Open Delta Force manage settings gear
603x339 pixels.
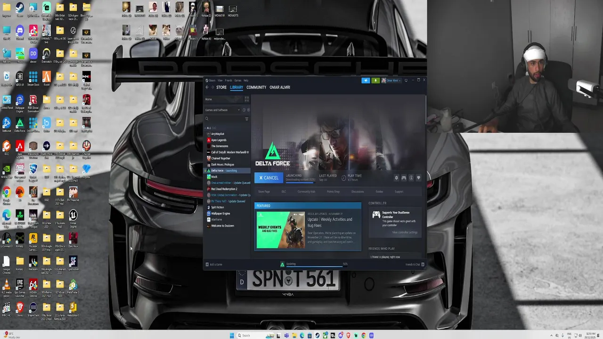tap(396, 178)
